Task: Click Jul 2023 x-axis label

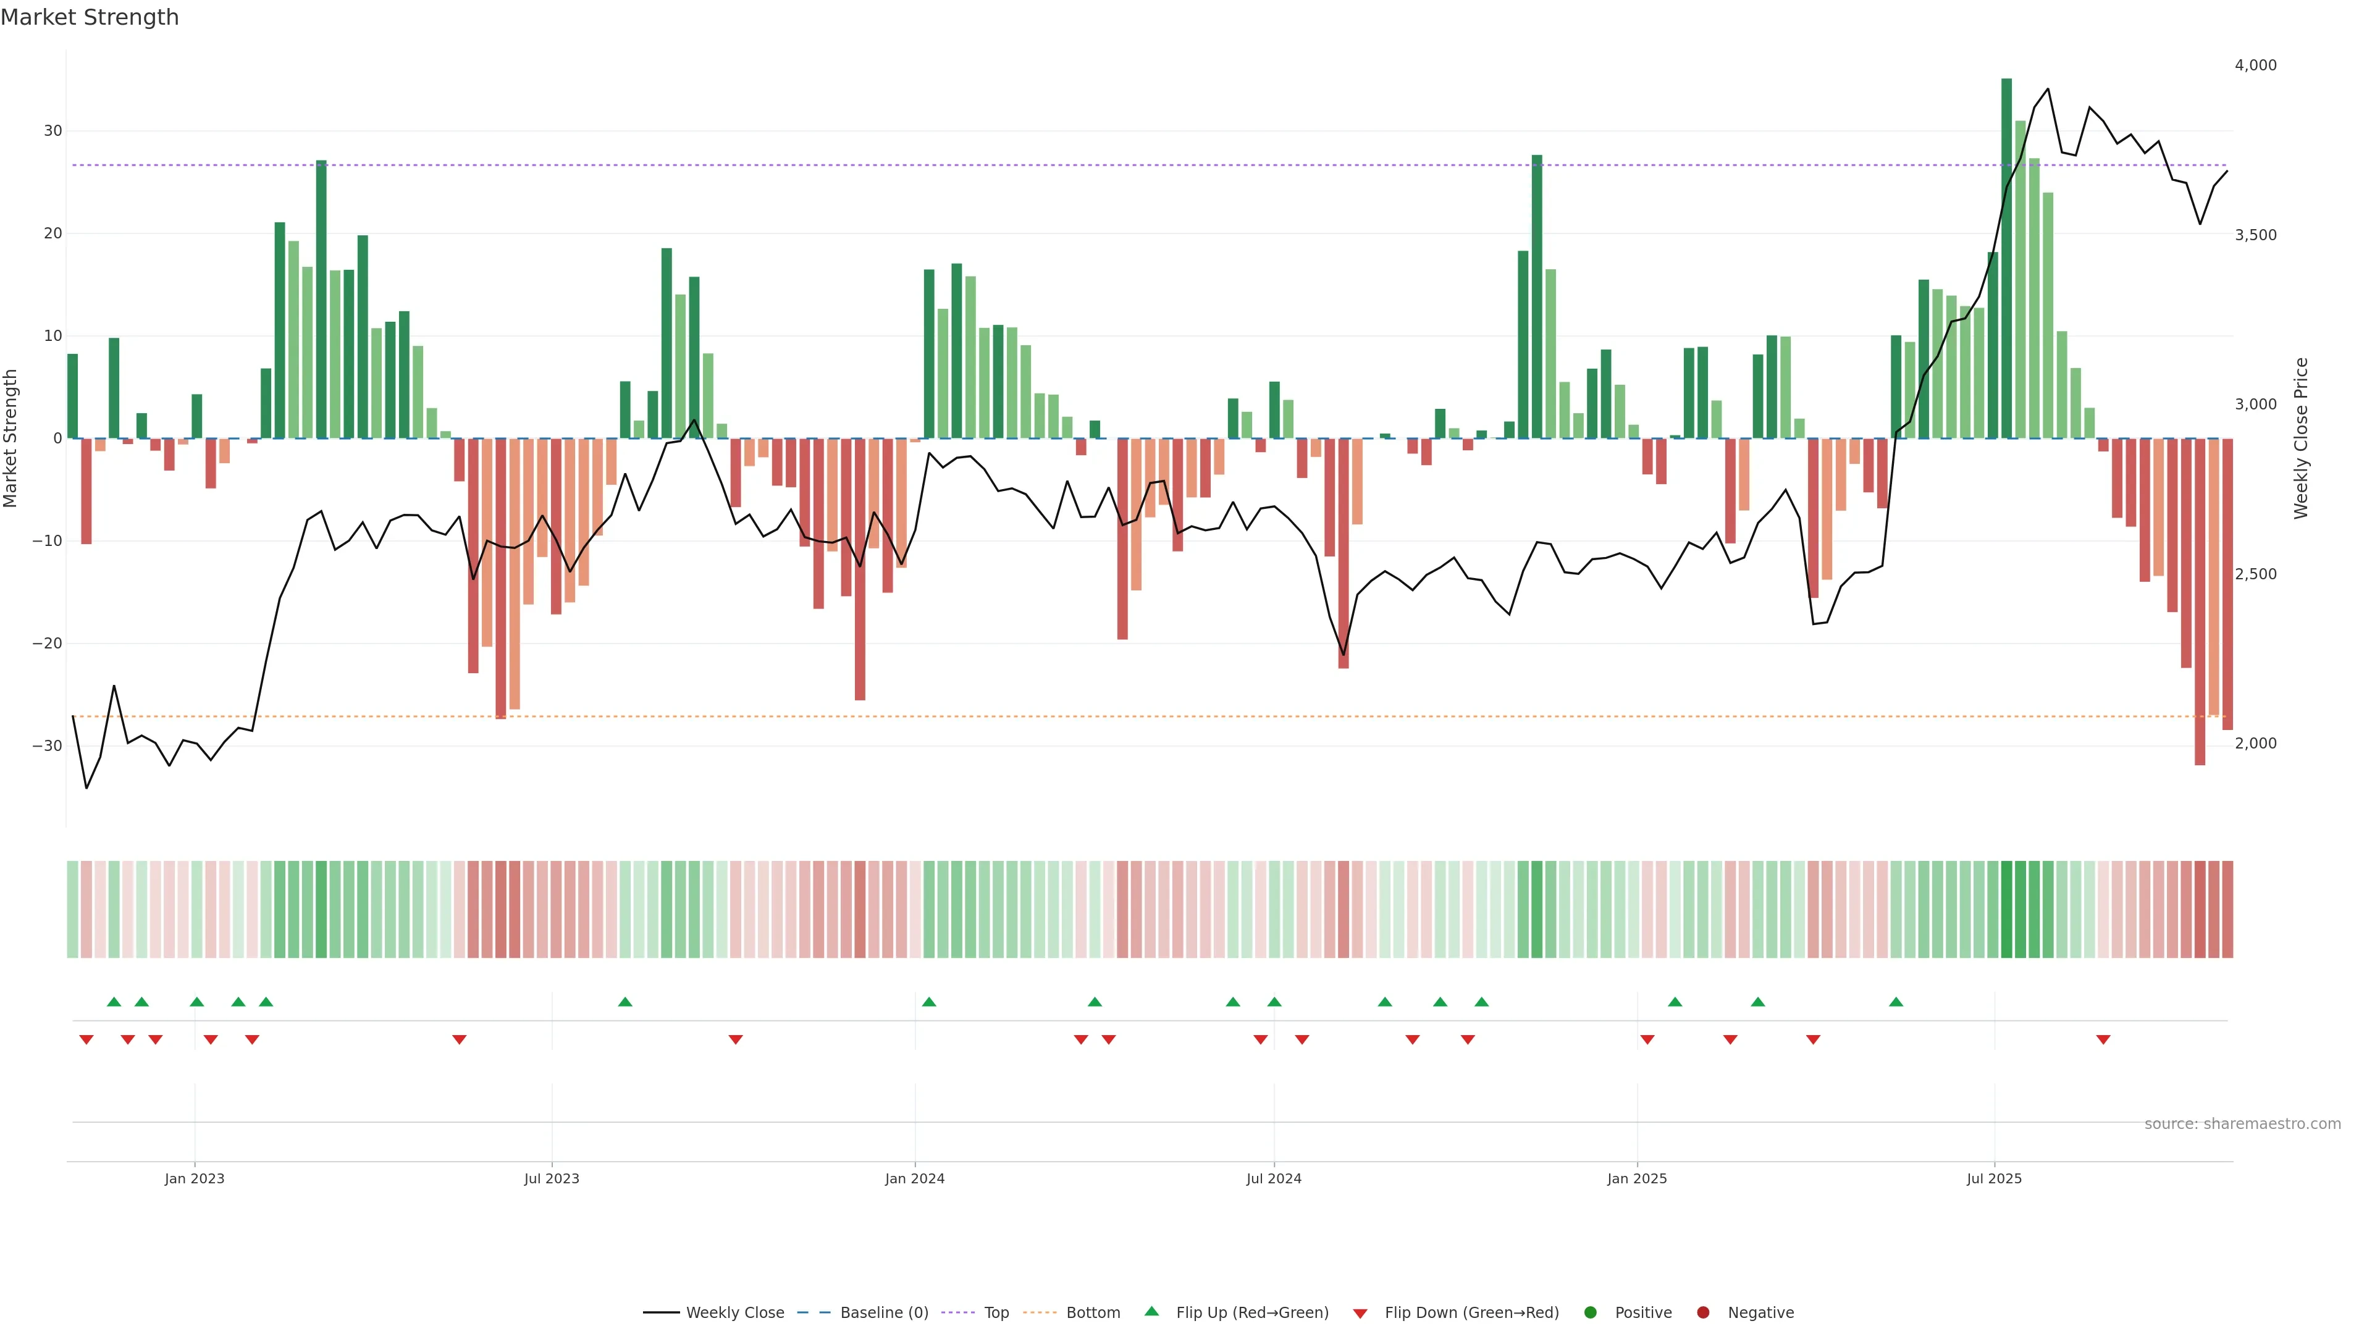Action: click(552, 1178)
